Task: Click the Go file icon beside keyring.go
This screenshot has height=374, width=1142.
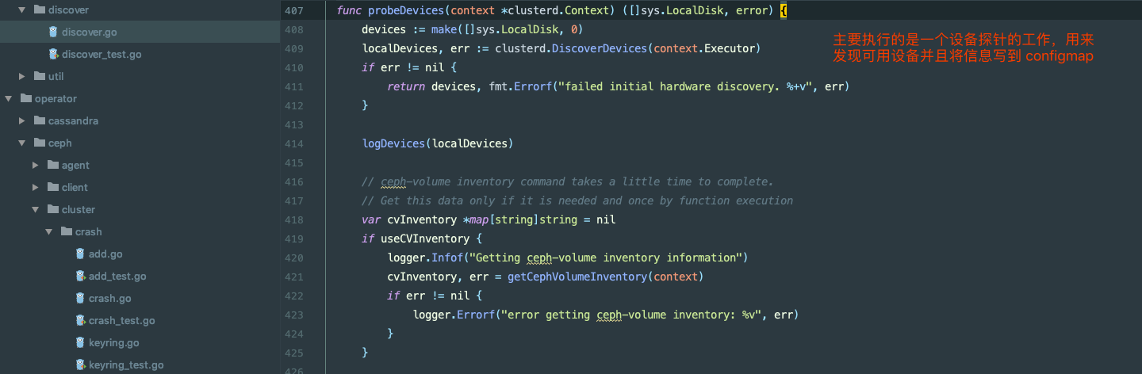Action: [80, 343]
